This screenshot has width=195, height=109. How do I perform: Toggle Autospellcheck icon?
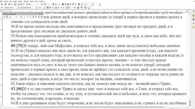pos(30,4)
